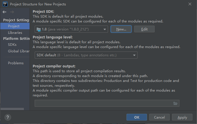The image size is (197, 124).
Task: Select Global Libraries in the sidebar
Action: pyautogui.click(x=18, y=51)
